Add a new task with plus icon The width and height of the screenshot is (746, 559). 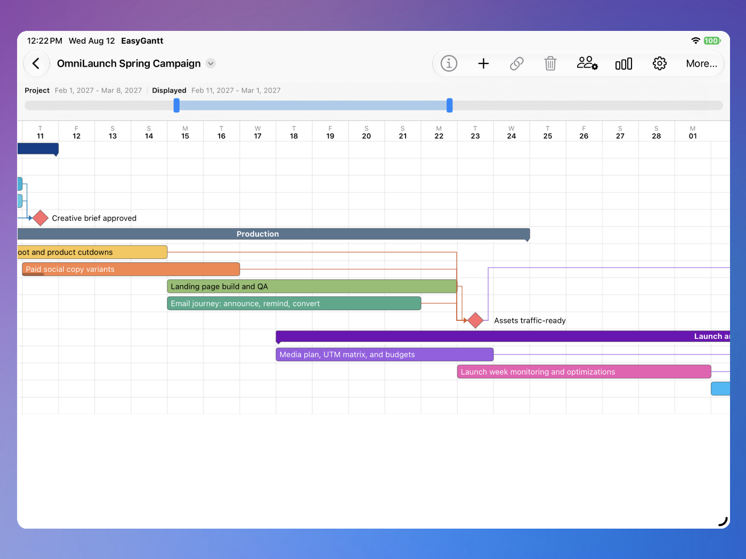click(x=483, y=63)
